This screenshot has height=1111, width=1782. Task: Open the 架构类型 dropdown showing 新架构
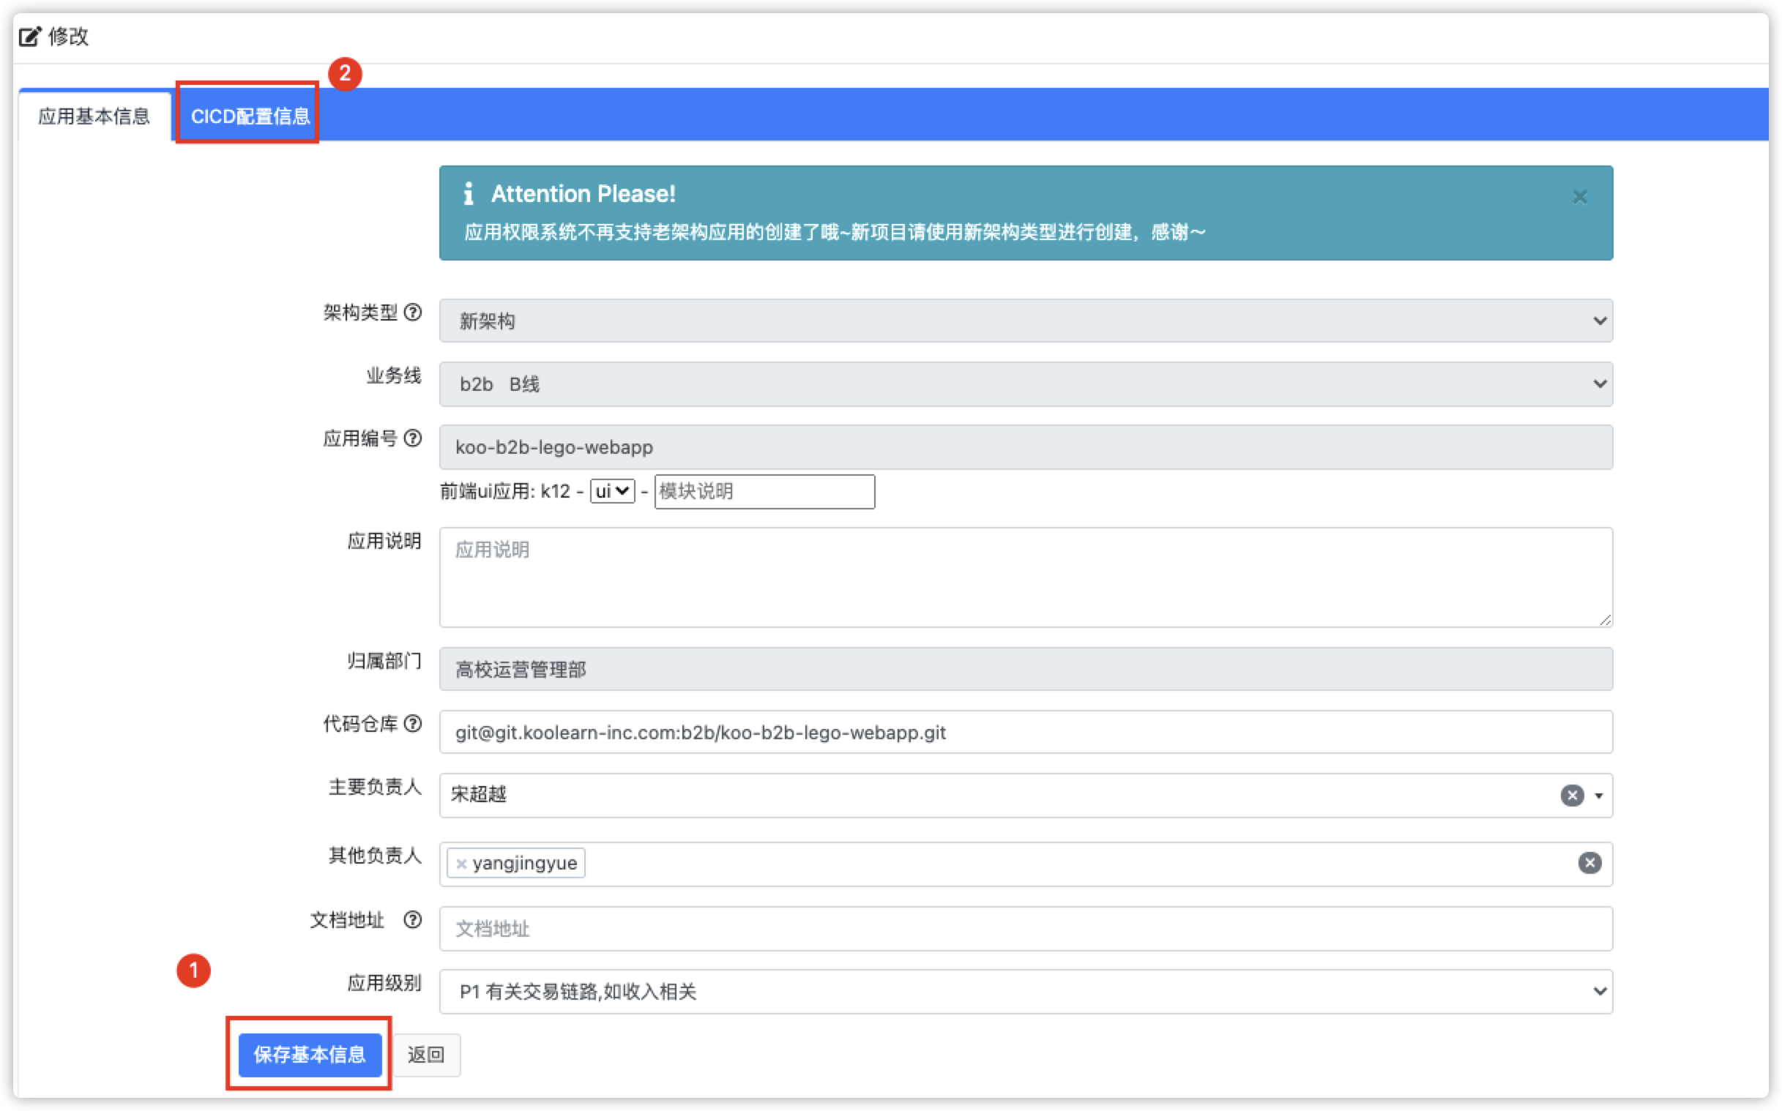(1026, 321)
